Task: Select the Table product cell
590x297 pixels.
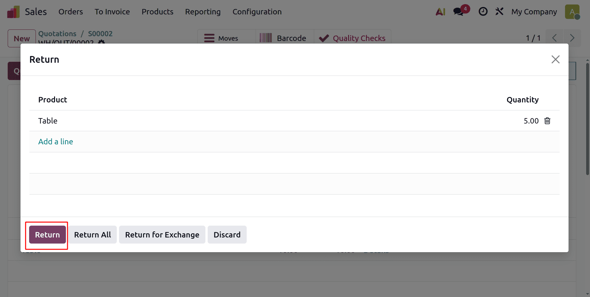Action: click(x=48, y=121)
